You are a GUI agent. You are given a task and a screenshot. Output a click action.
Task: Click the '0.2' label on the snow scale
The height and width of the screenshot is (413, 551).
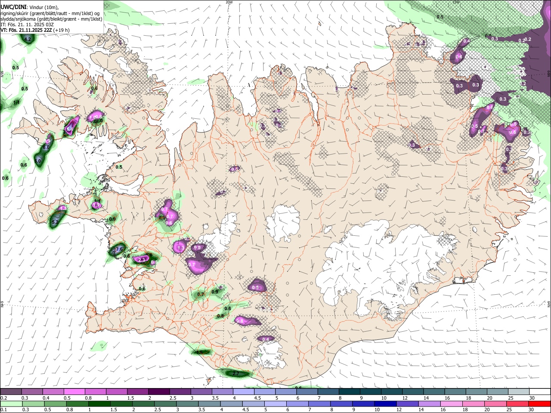[x=3, y=398]
